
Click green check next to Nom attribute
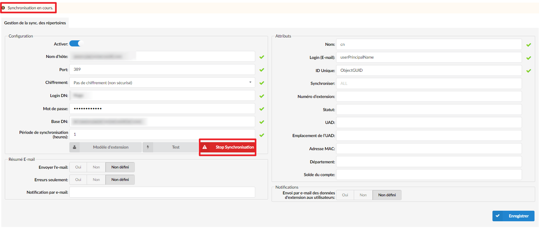[529, 45]
